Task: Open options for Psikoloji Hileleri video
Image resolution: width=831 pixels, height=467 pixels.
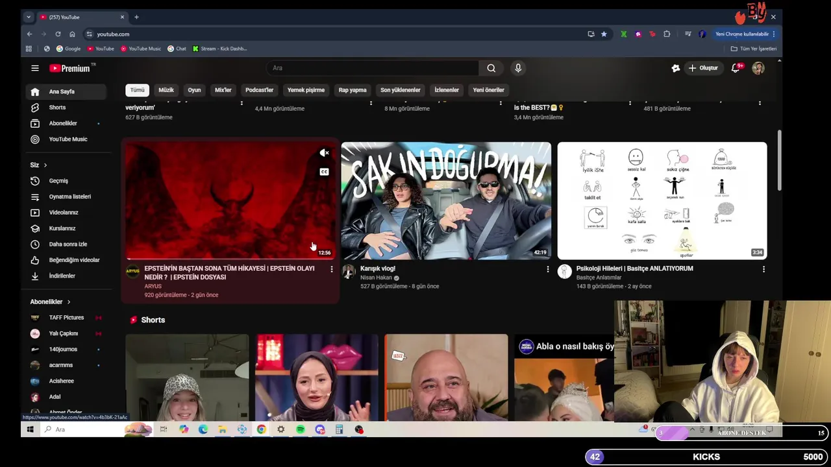Action: (763, 269)
